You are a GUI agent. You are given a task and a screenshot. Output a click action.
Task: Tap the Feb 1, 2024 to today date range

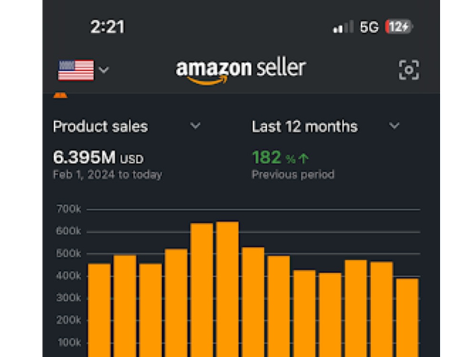click(108, 175)
